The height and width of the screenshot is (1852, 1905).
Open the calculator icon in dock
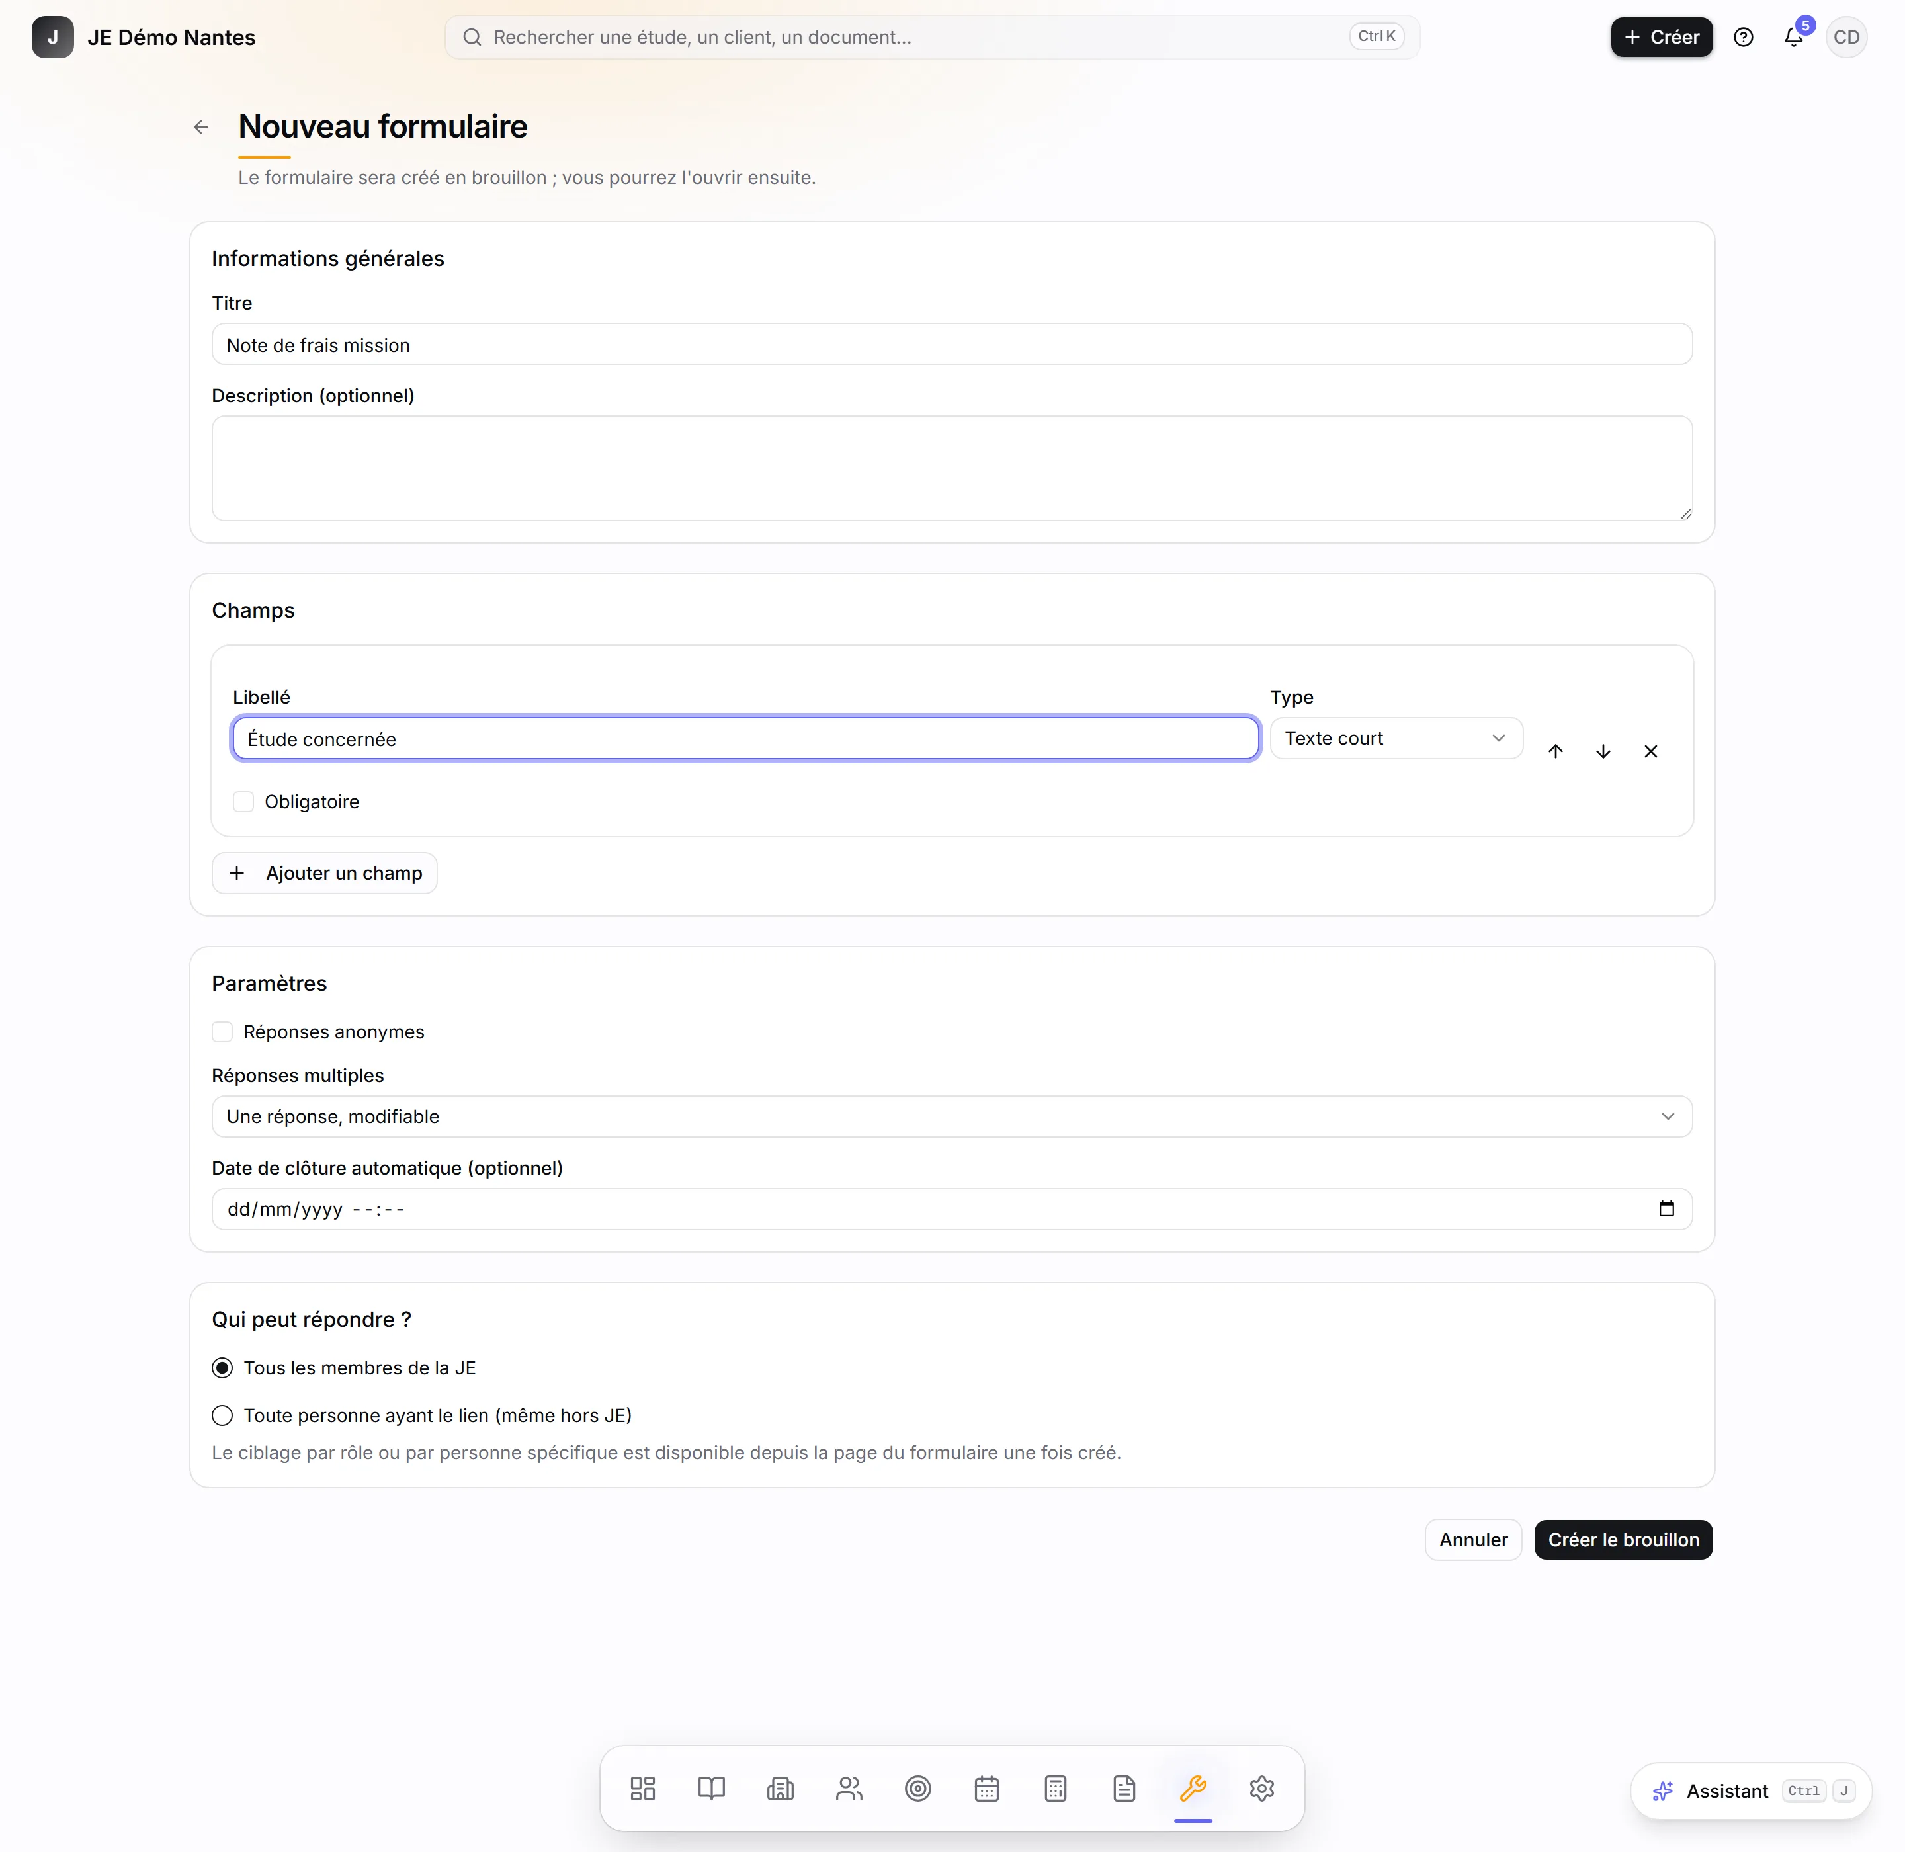pyautogui.click(x=1056, y=1788)
